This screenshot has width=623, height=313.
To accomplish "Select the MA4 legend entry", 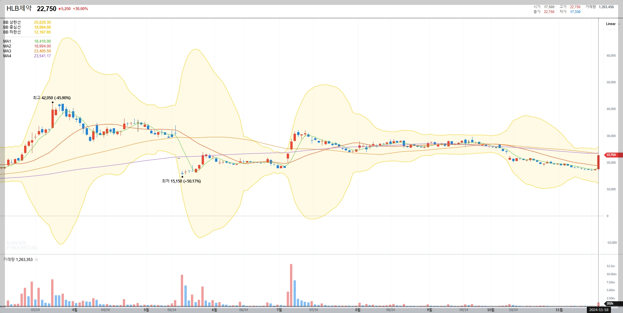I will coord(7,56).
